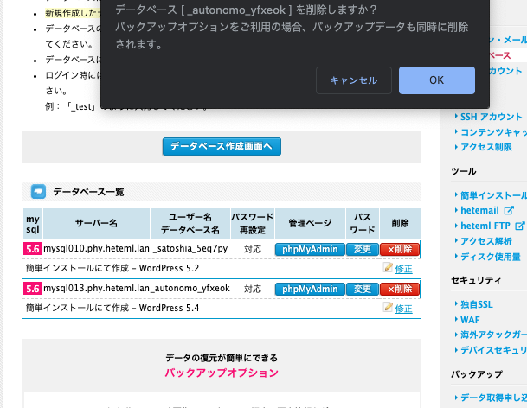Open phpMyAdmin for the _autonomo_yfxeok database
527x408 pixels.
[x=309, y=289]
